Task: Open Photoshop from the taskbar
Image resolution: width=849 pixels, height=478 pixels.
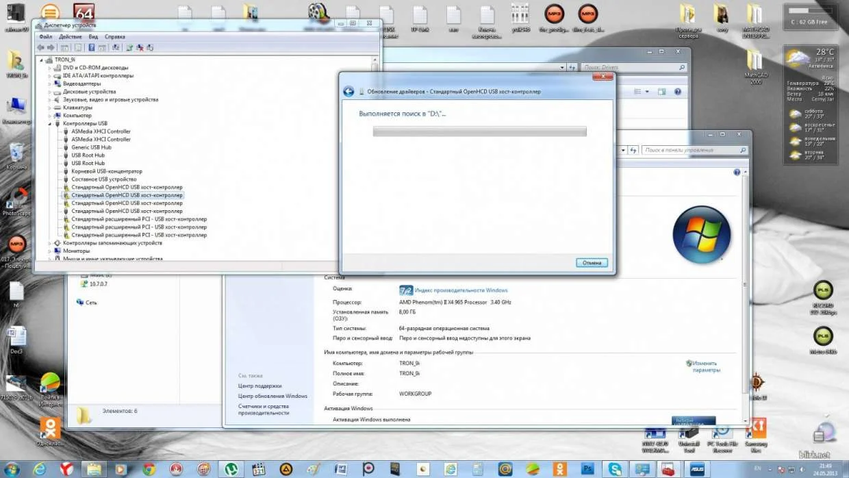Action: click(x=587, y=469)
